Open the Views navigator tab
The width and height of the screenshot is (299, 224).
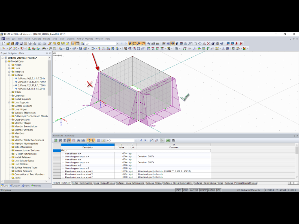(26, 186)
